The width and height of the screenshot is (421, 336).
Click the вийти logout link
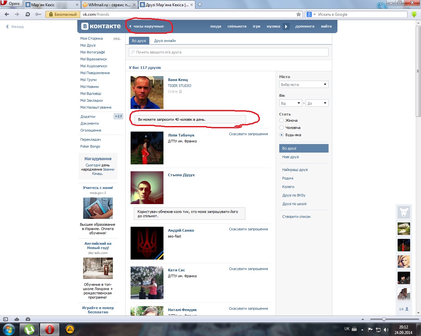pos(326,26)
